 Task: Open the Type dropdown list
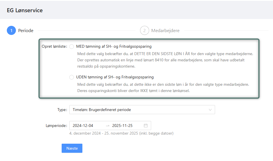[139, 110]
